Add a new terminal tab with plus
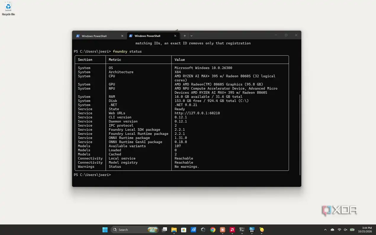Image resolution: width=376 pixels, height=235 pixels. (185, 36)
